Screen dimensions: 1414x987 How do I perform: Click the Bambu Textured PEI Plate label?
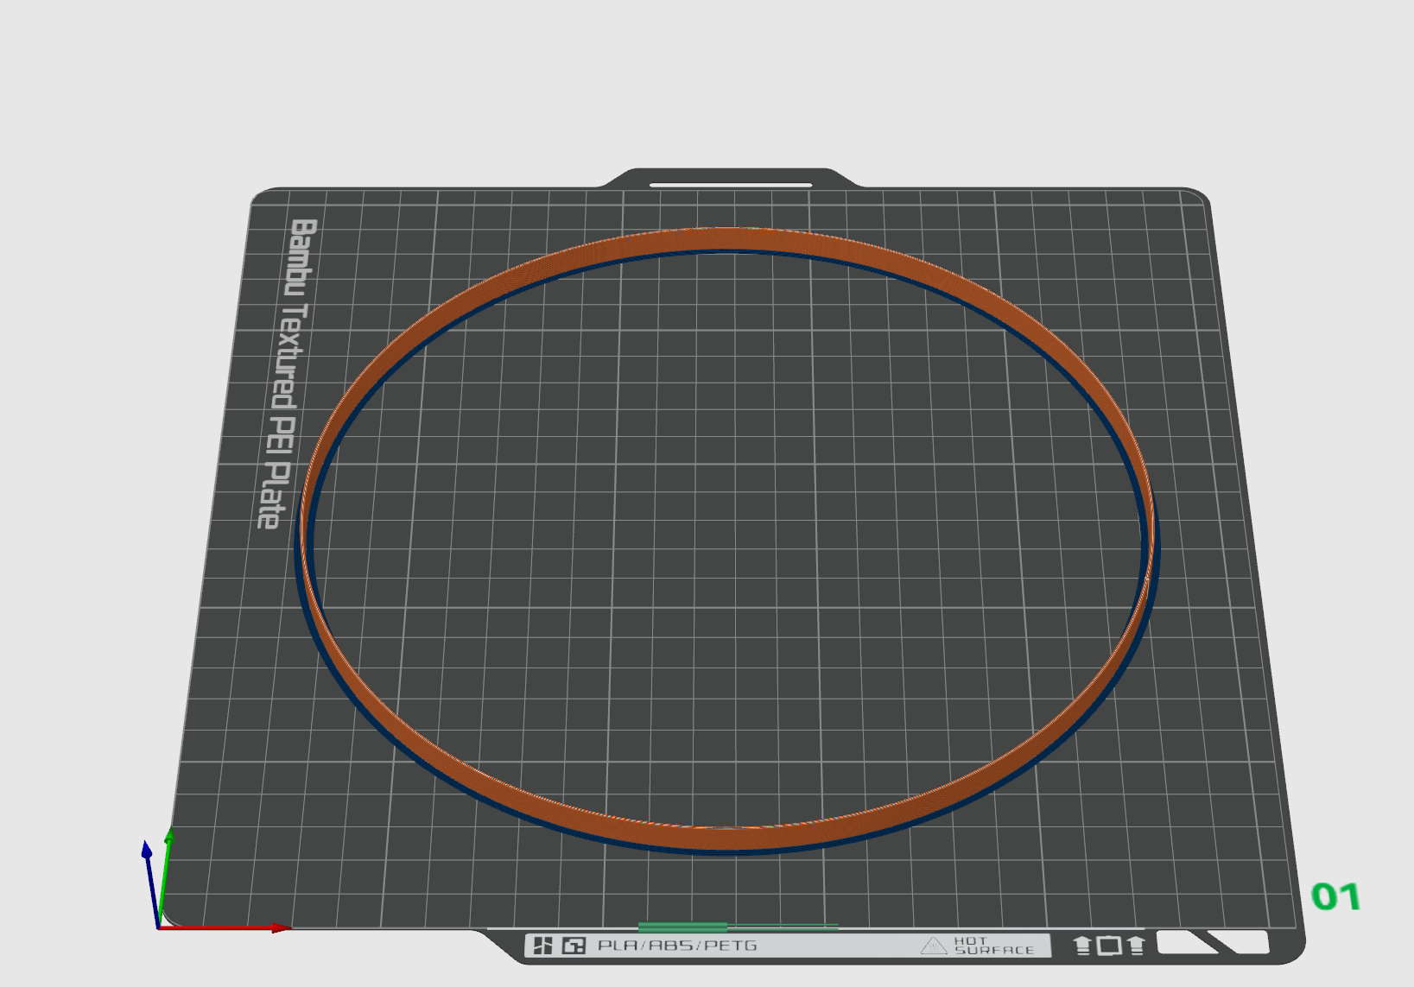(288, 373)
